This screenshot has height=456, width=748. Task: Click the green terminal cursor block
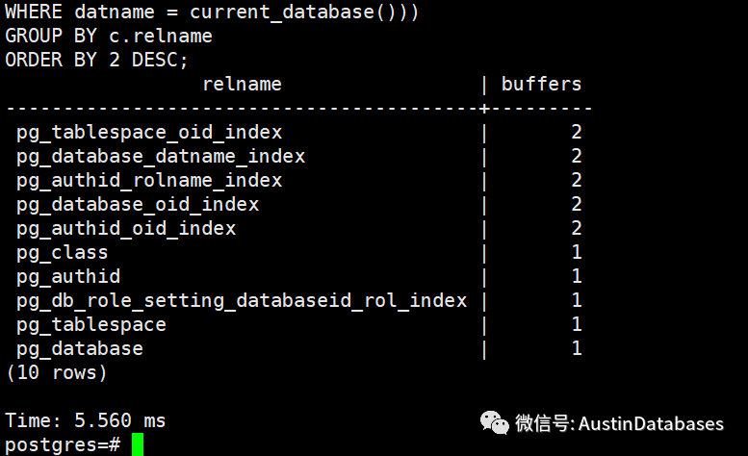pos(138,444)
